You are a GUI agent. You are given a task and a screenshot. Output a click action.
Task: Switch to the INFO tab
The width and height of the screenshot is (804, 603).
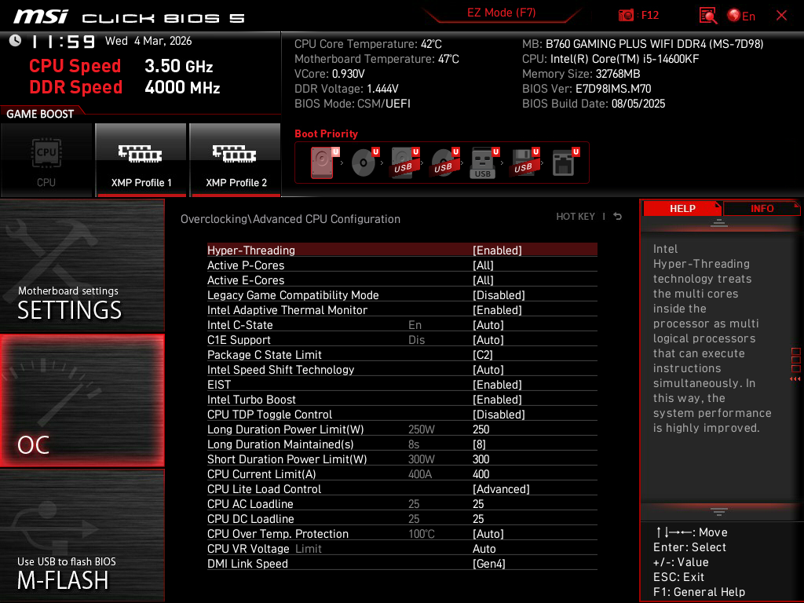tap(762, 209)
